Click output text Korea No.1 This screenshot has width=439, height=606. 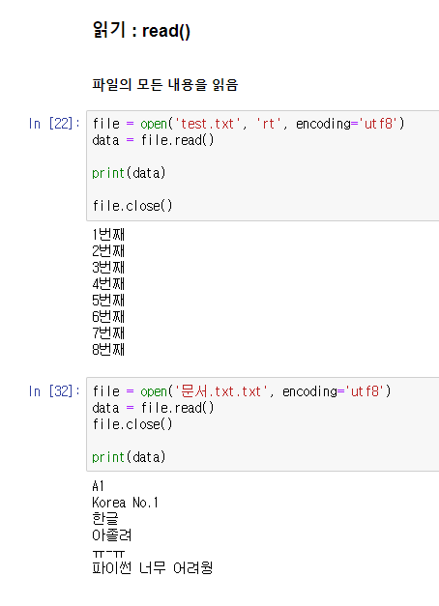pyautogui.click(x=125, y=503)
